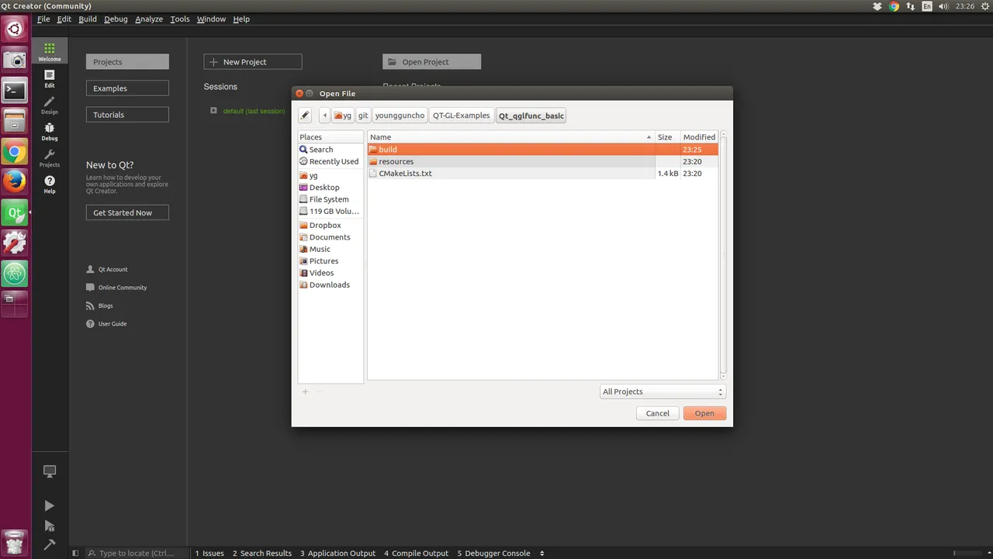Open the Debug menu
The width and height of the screenshot is (993, 559).
[116, 19]
